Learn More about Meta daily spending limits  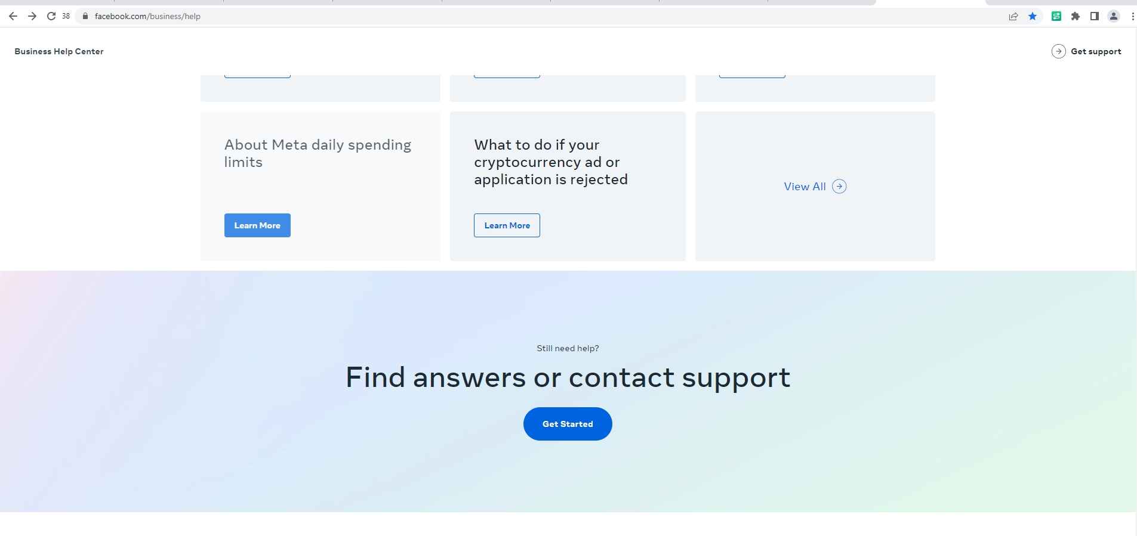(257, 225)
